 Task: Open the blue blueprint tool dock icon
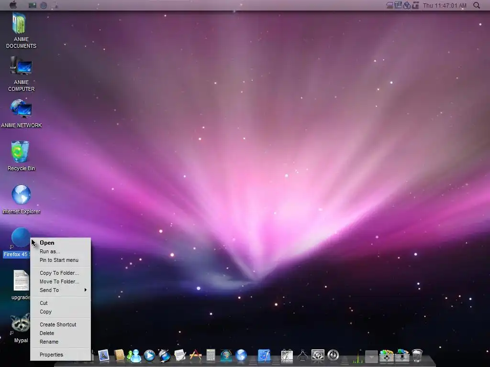click(x=264, y=356)
